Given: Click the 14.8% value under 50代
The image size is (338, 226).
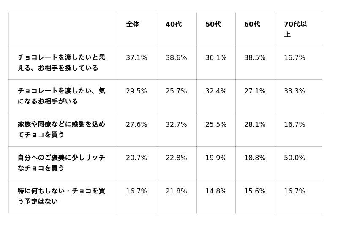Looking at the screenshot, I should click(x=216, y=191).
